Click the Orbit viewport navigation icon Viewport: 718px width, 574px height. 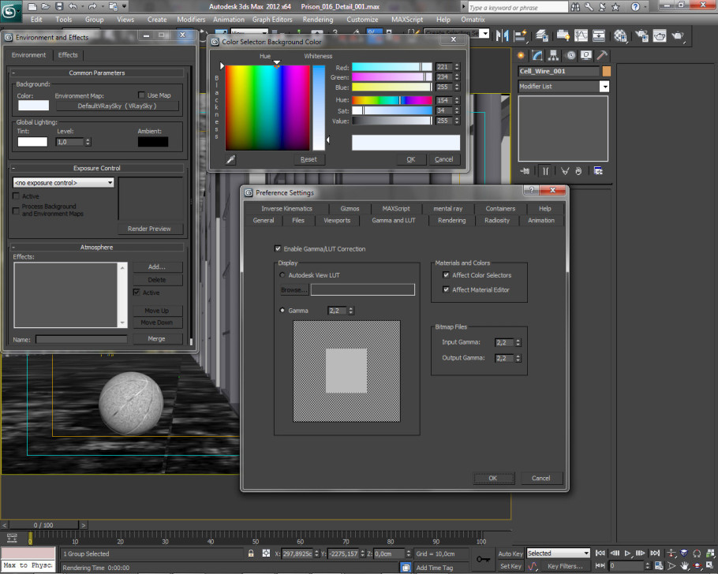click(x=697, y=566)
